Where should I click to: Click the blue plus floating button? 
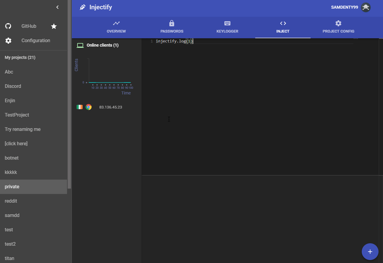(x=370, y=252)
